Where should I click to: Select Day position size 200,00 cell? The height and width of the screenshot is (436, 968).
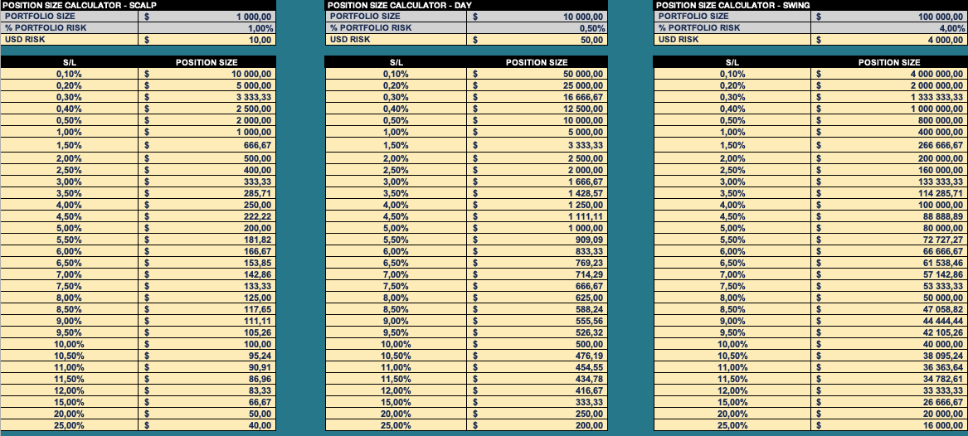(538, 425)
